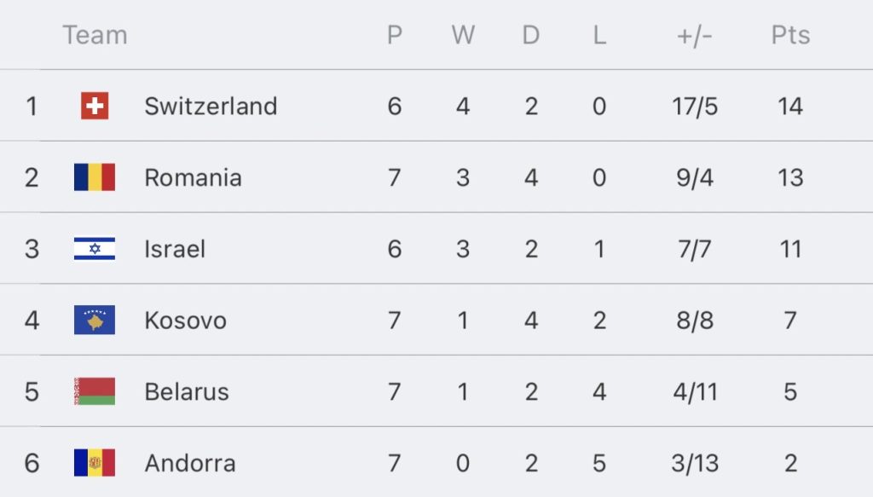Click the Team column header
Screen dimensions: 873x497
pos(95,35)
